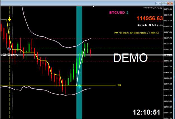
Task: Click the 114024.20 price axis label
Action: 168,107
